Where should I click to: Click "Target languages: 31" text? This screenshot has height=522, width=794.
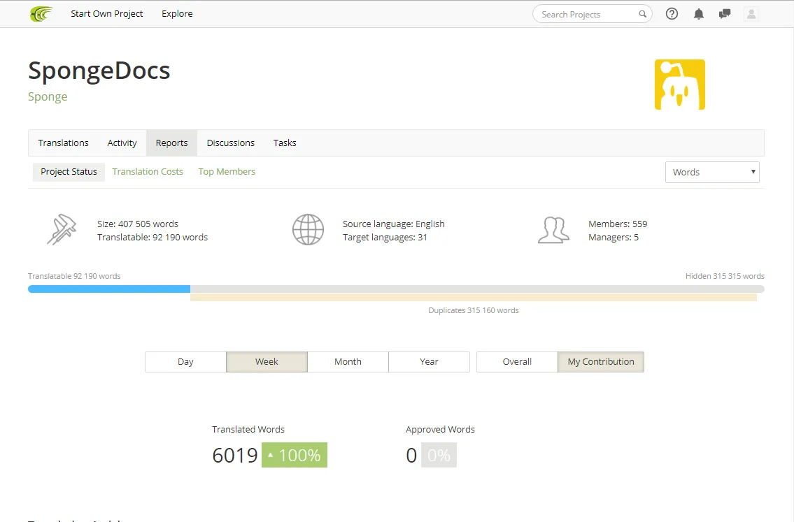pos(385,237)
